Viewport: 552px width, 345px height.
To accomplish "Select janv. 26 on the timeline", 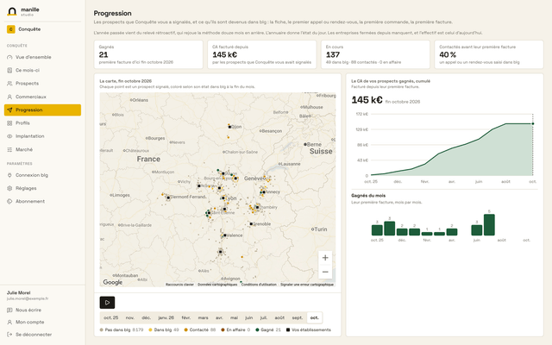I will (166, 317).
